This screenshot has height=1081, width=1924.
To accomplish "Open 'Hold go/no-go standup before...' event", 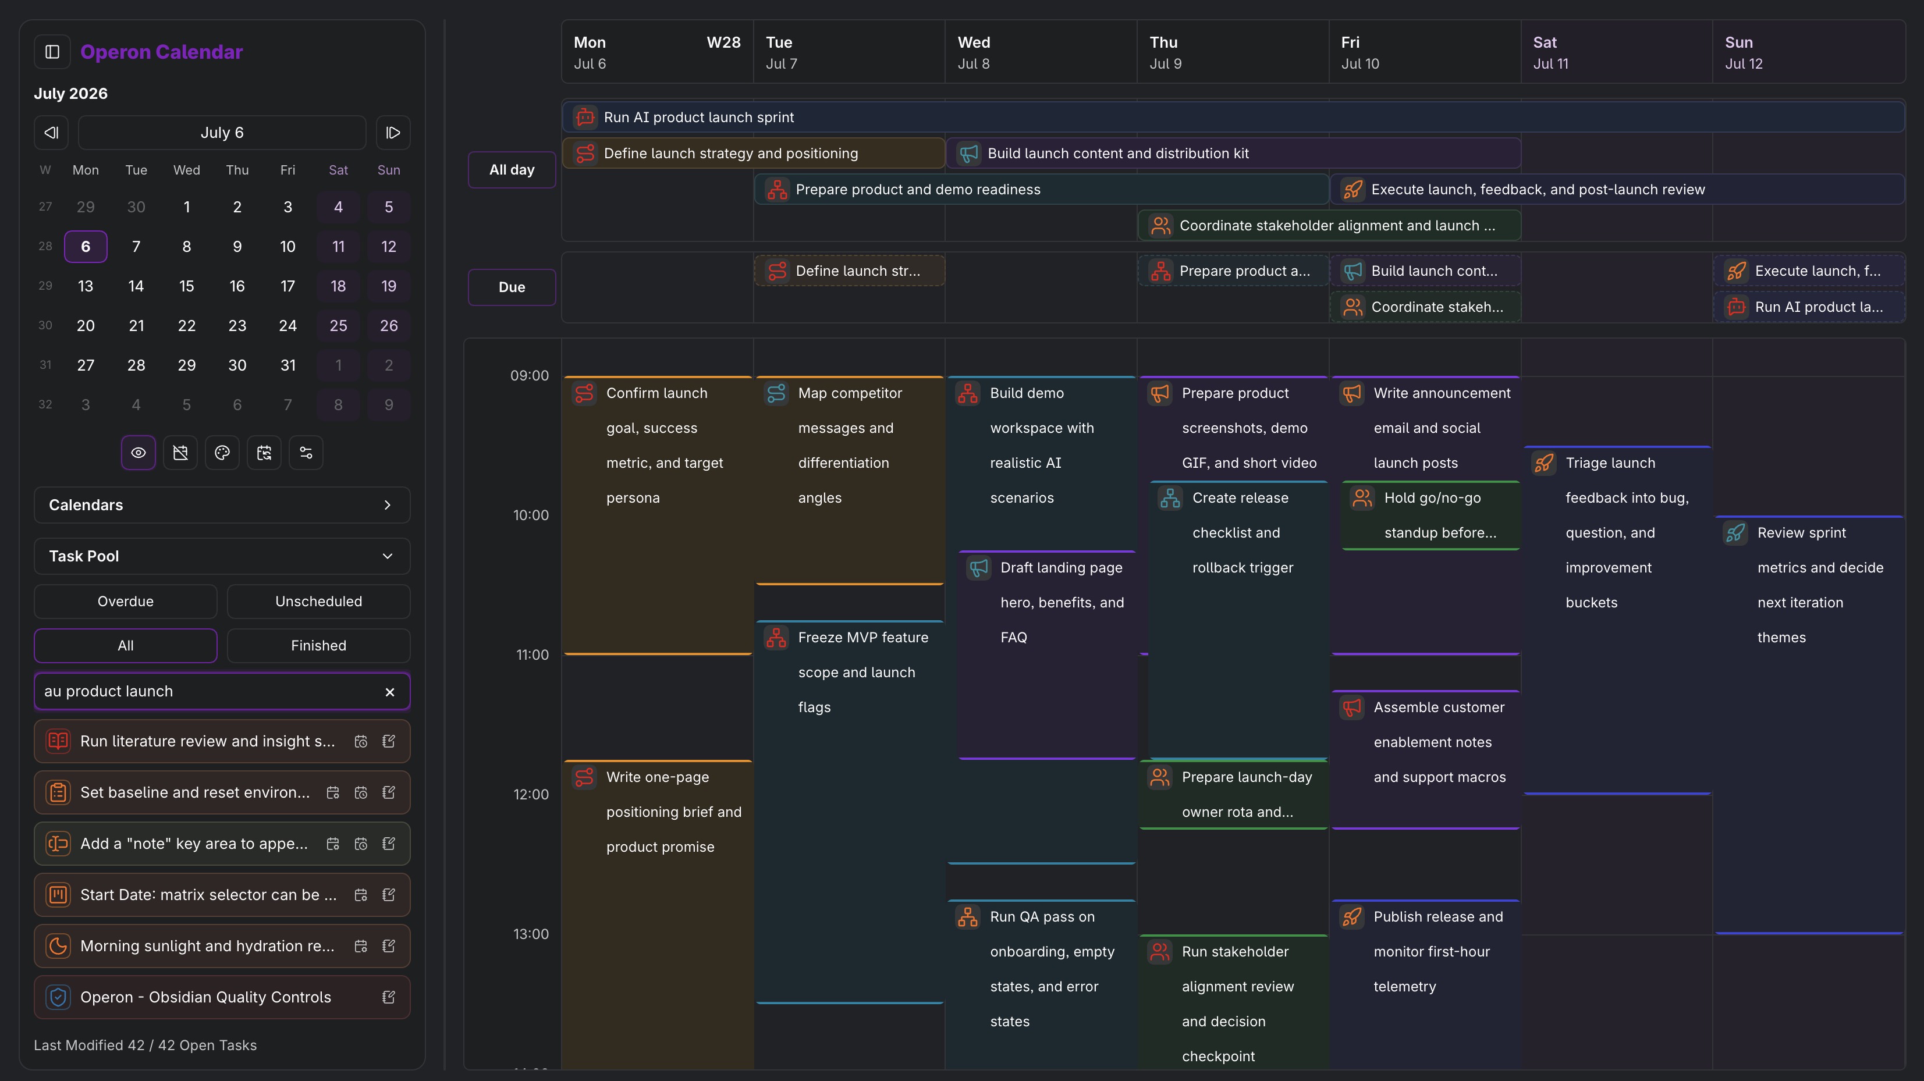I will [x=1430, y=515].
